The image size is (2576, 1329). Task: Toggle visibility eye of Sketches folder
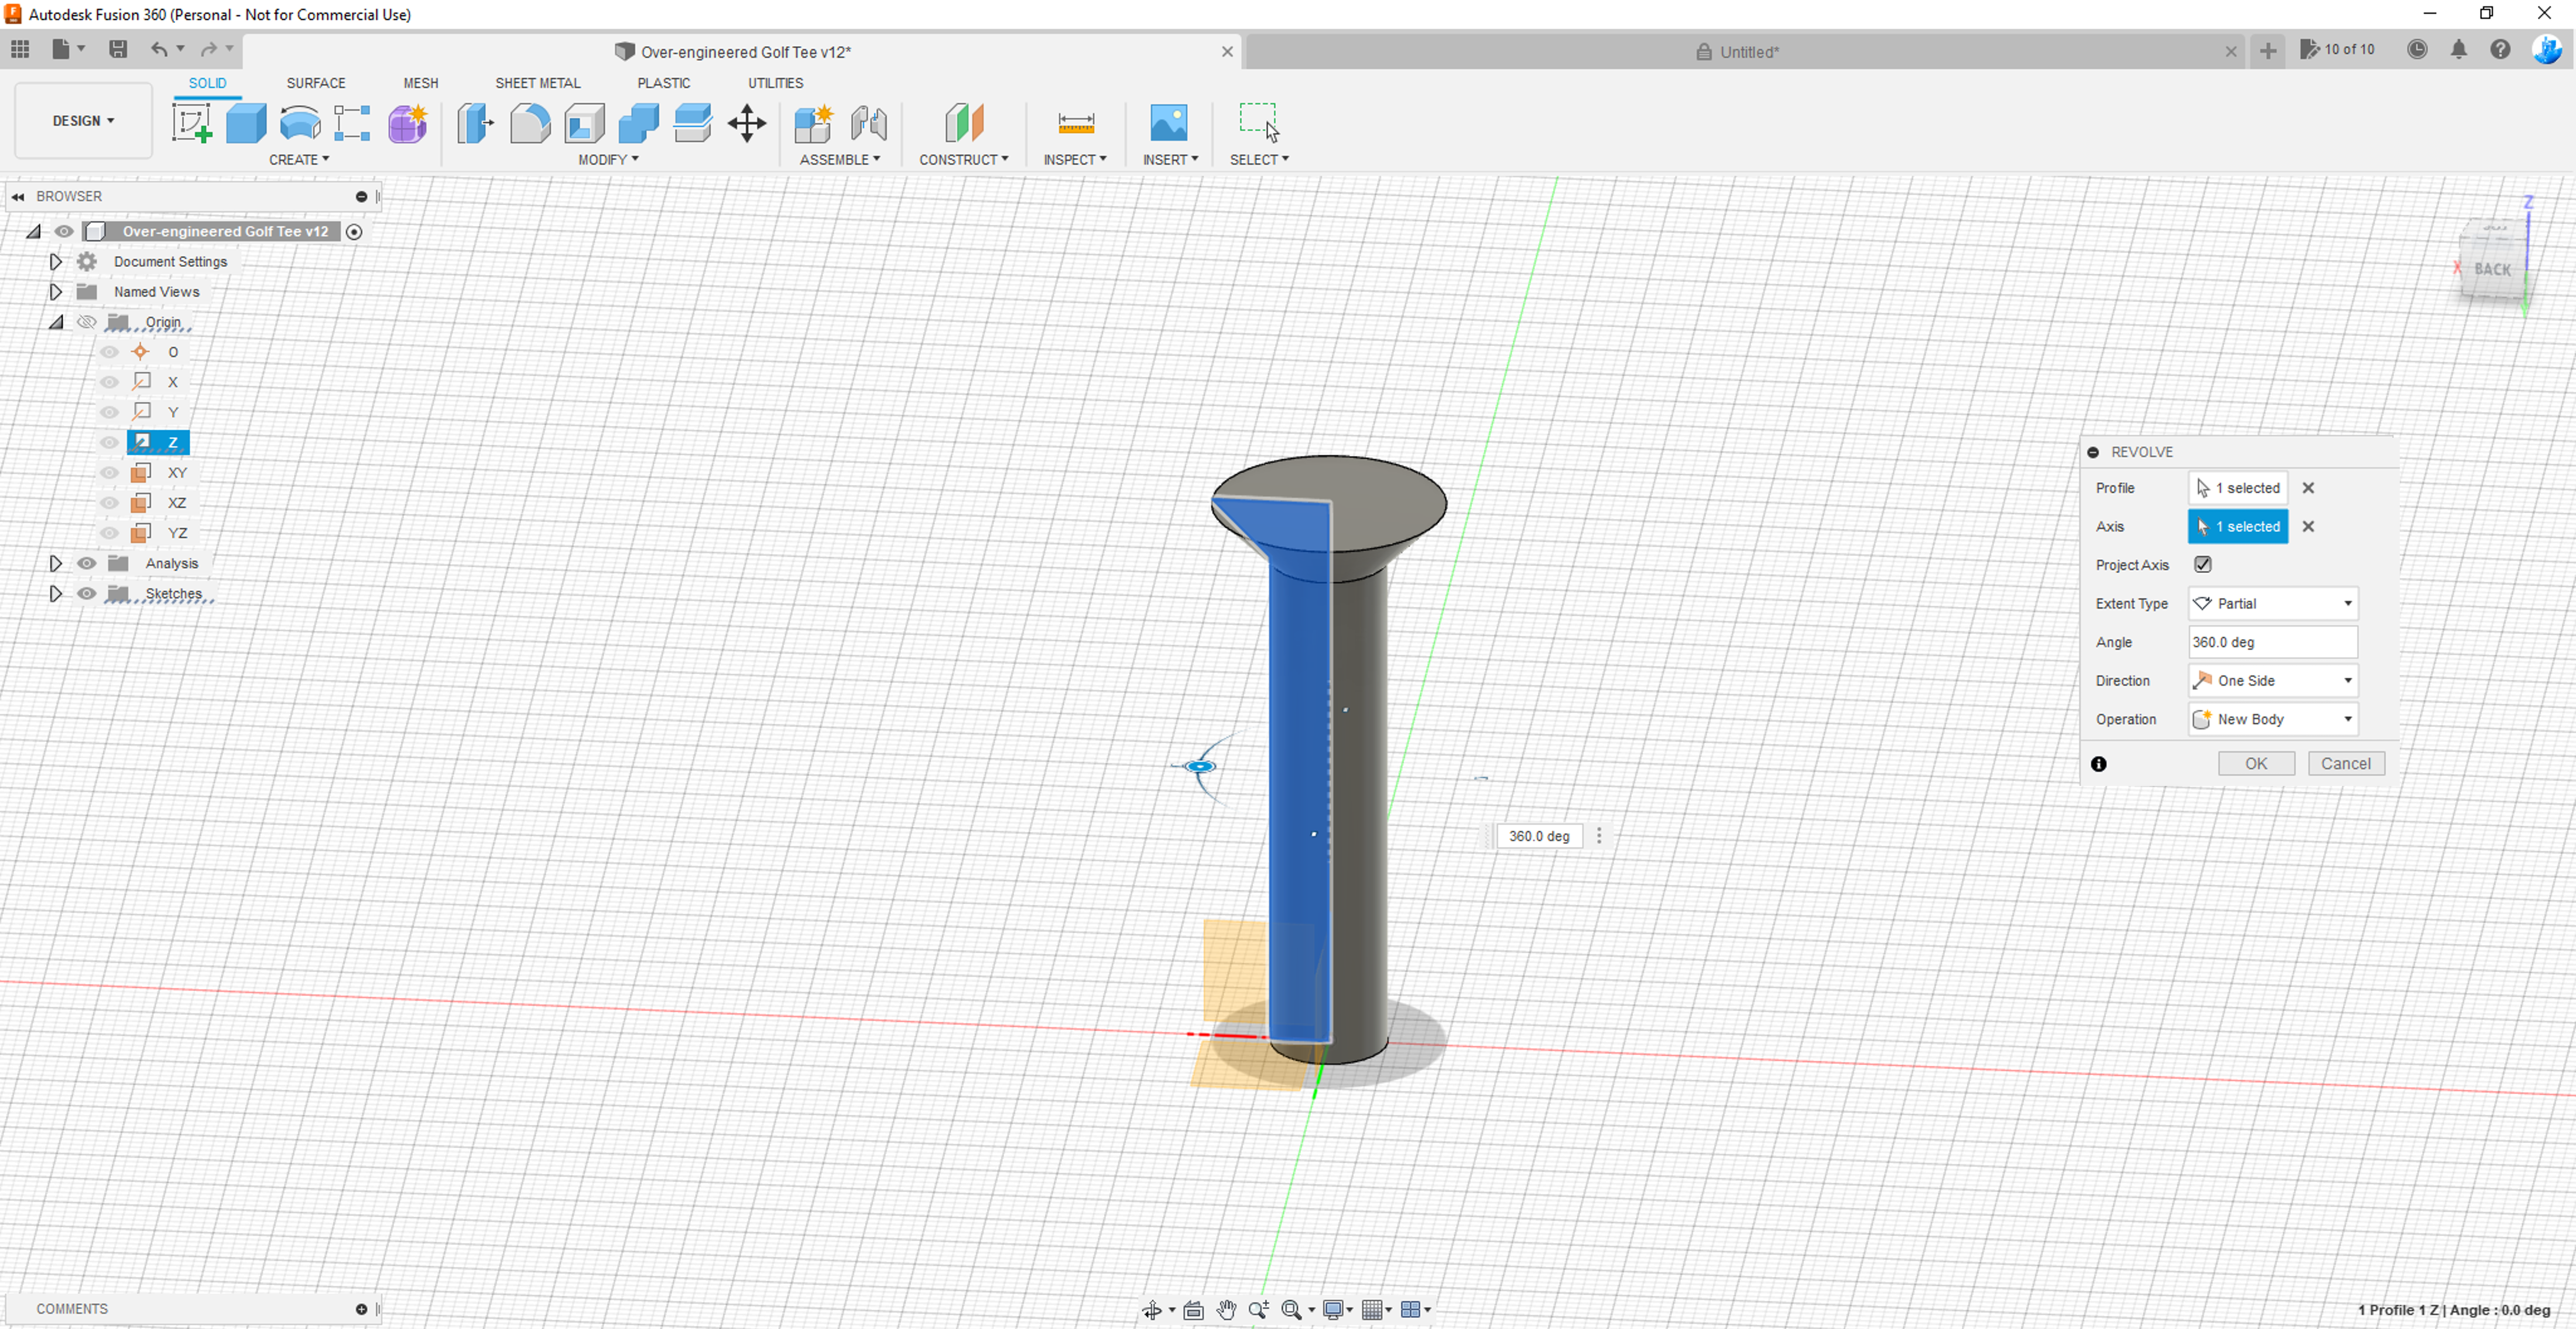tap(87, 593)
